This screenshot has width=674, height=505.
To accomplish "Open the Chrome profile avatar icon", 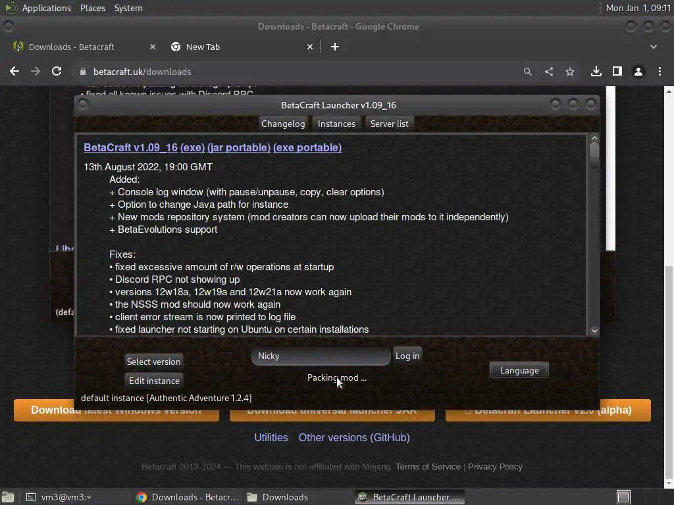I will coord(638,72).
